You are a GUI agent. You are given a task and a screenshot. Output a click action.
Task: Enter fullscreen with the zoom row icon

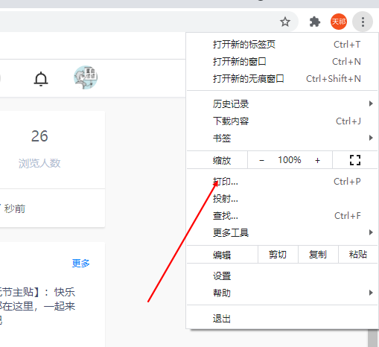click(x=355, y=160)
